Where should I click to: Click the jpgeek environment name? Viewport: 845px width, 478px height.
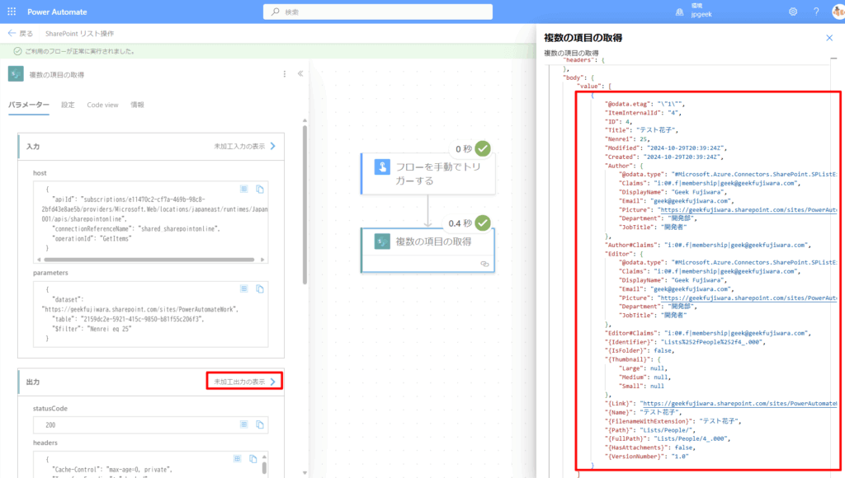(x=701, y=15)
